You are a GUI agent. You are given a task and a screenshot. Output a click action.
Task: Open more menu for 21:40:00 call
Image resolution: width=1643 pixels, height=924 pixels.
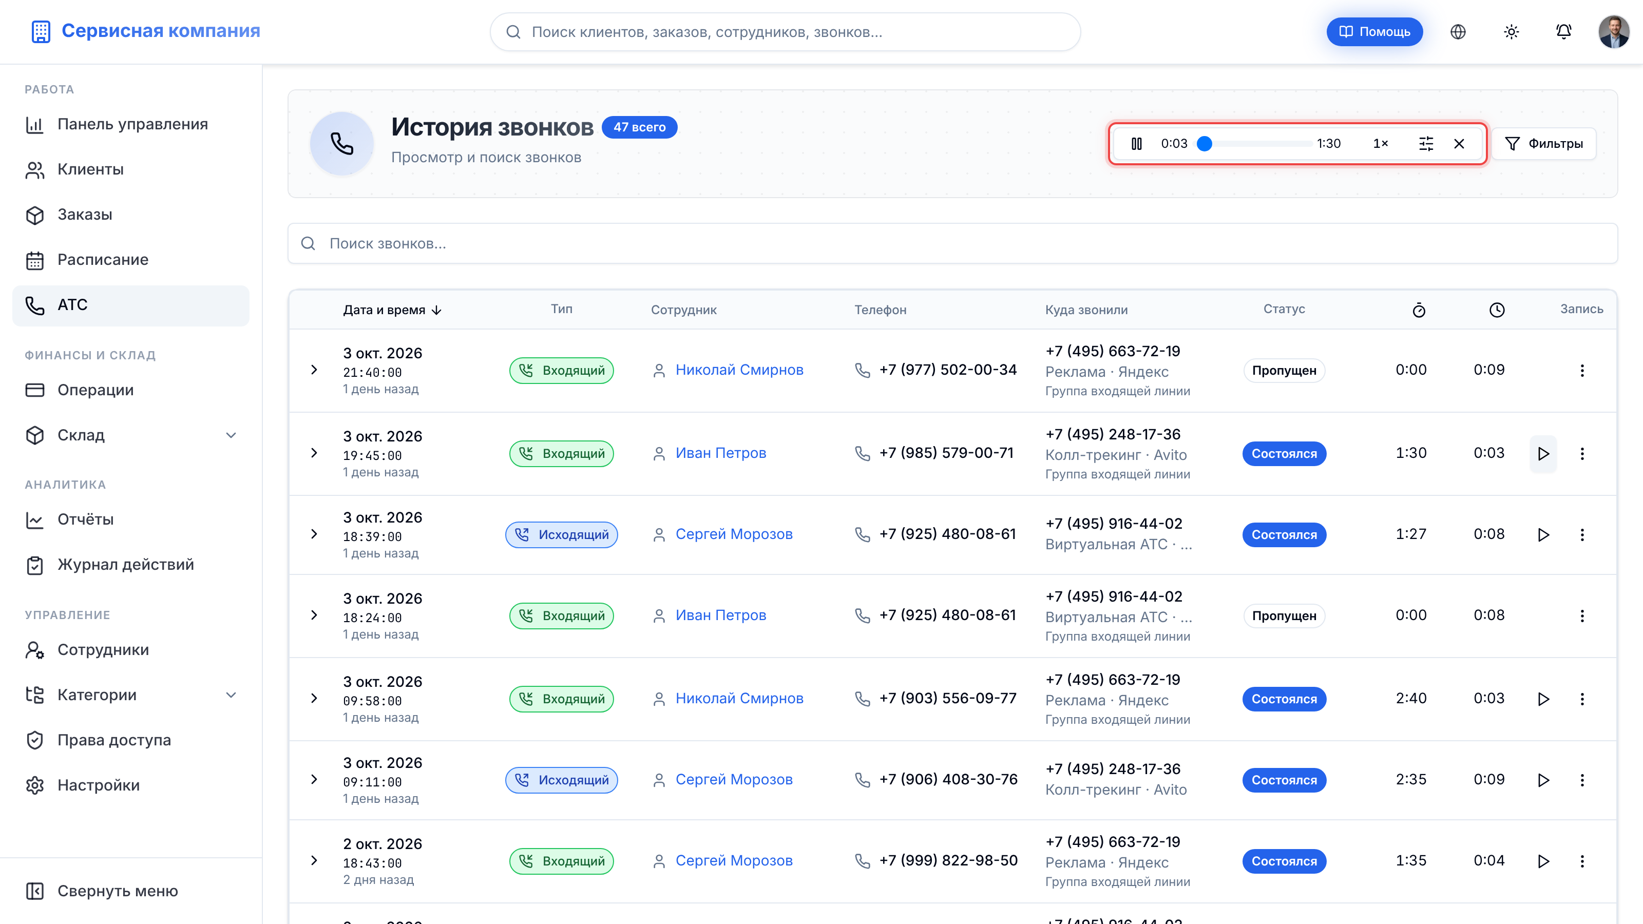[x=1582, y=371]
